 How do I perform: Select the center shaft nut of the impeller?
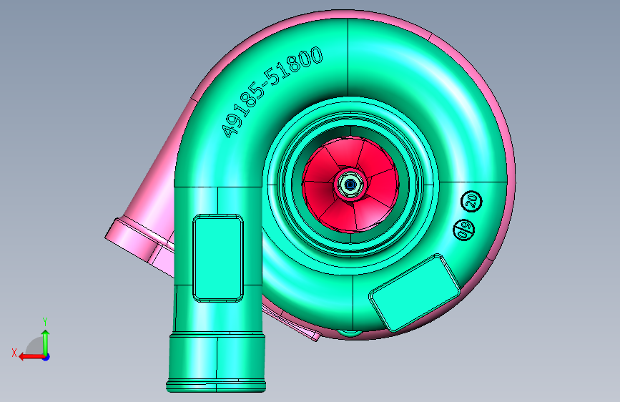coord(350,184)
